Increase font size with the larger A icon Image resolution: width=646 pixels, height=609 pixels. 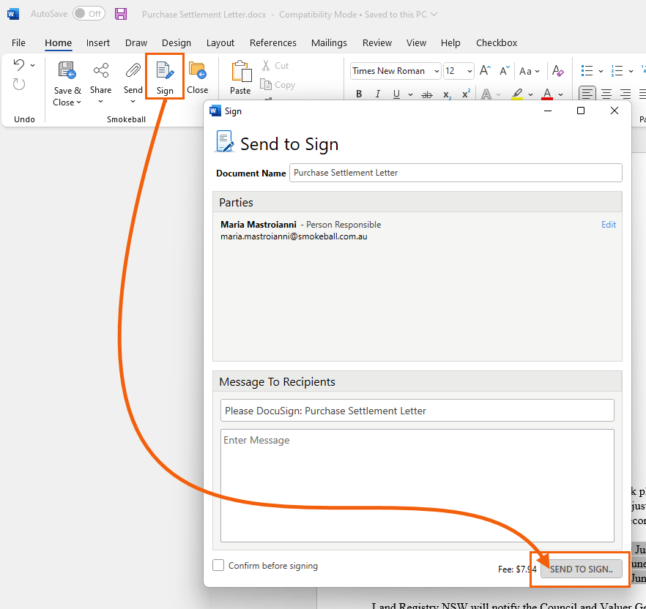[x=485, y=71]
